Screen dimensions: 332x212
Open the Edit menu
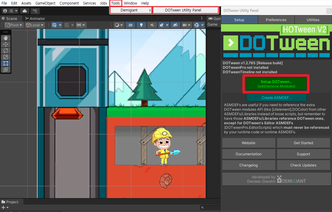pos(14,3)
